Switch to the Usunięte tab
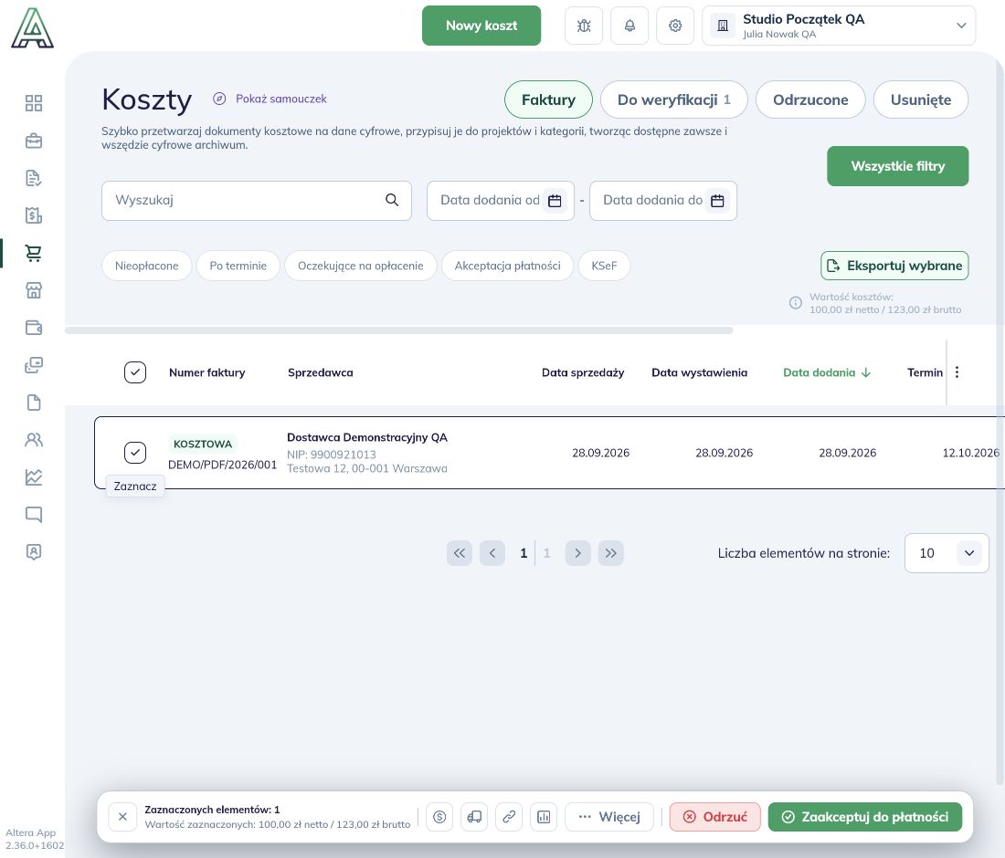 pyautogui.click(x=920, y=99)
